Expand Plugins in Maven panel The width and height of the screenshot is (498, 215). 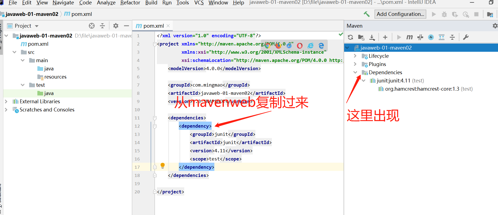[355, 64]
